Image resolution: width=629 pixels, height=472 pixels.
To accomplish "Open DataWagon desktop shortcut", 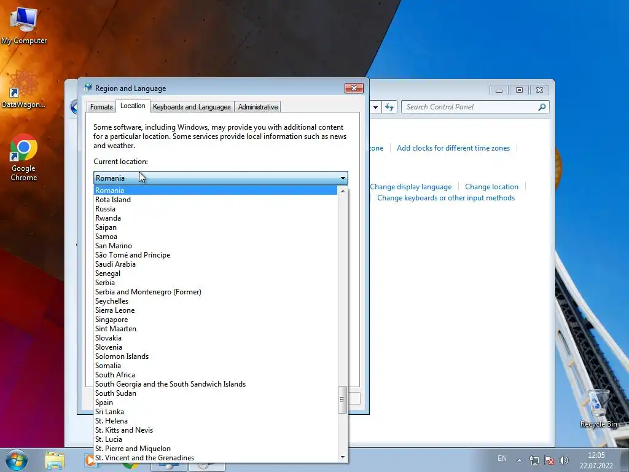I will tap(24, 89).
